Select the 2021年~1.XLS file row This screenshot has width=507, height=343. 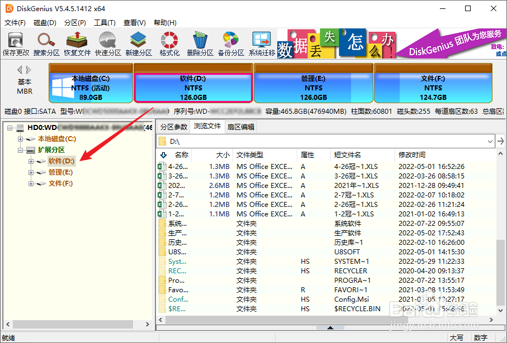tap(326, 186)
